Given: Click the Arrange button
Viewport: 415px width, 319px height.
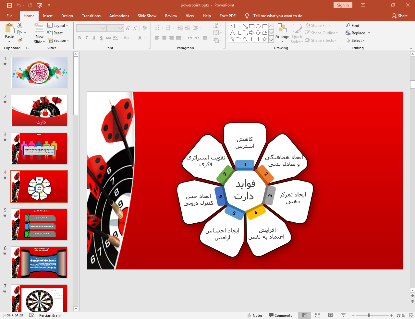Looking at the screenshot, I should (282, 33).
